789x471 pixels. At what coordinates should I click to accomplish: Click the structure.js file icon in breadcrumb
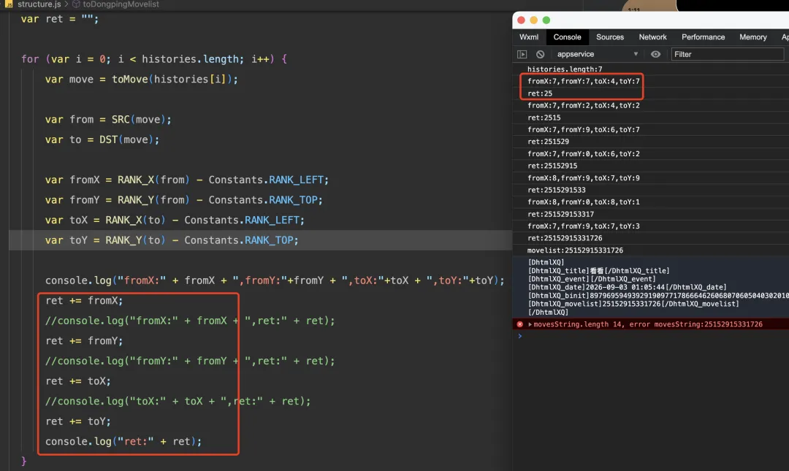click(9, 4)
